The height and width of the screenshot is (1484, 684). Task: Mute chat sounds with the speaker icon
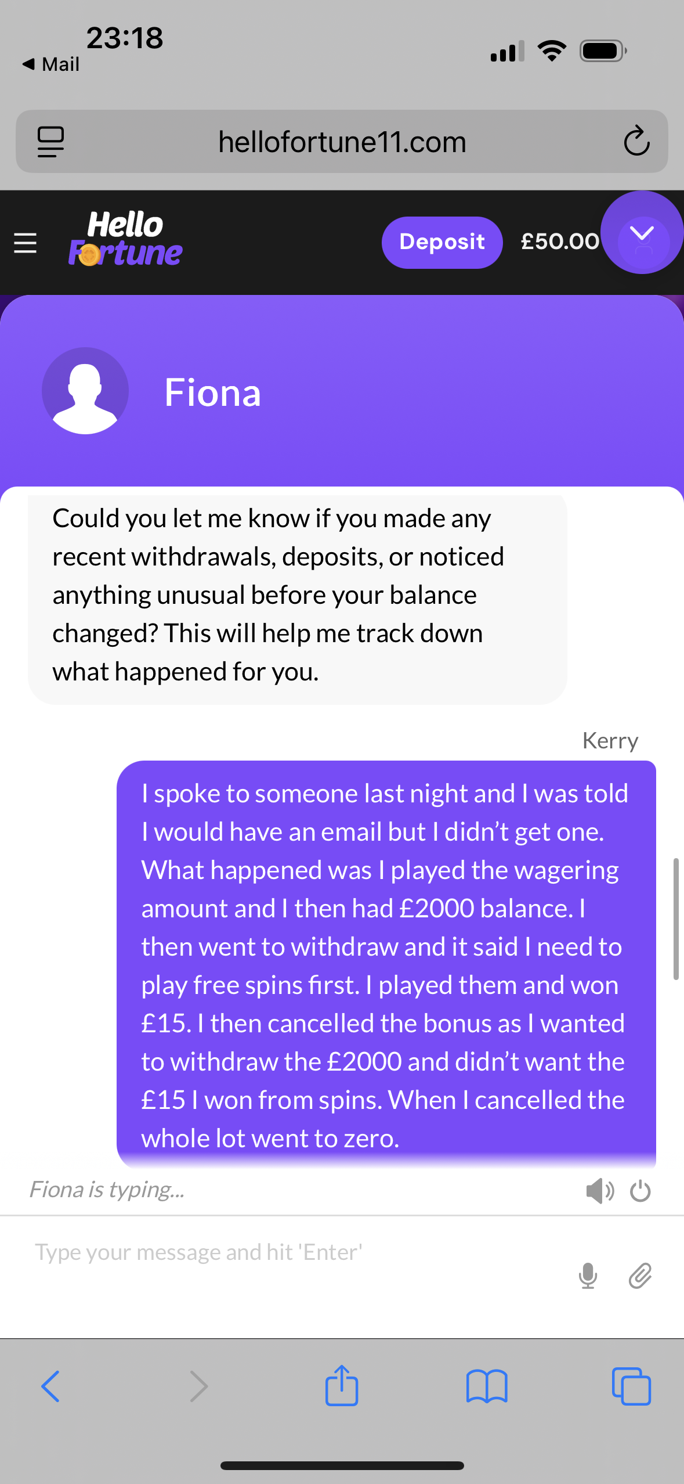pyautogui.click(x=599, y=1191)
